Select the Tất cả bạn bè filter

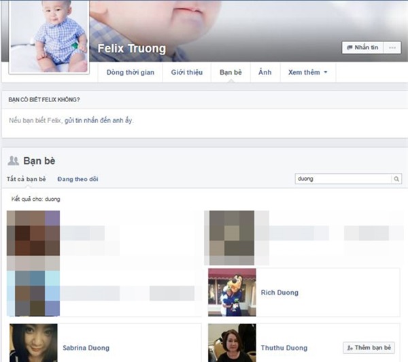coord(27,179)
